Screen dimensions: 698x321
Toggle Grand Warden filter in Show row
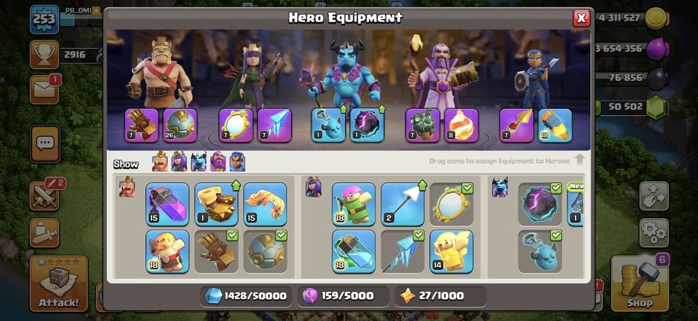pyautogui.click(x=218, y=163)
